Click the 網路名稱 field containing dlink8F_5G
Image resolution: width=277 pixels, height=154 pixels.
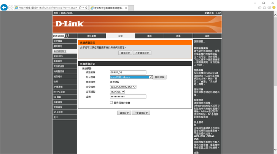coord(127,72)
